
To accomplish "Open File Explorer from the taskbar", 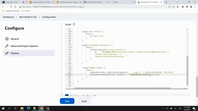I will tap(22, 108).
